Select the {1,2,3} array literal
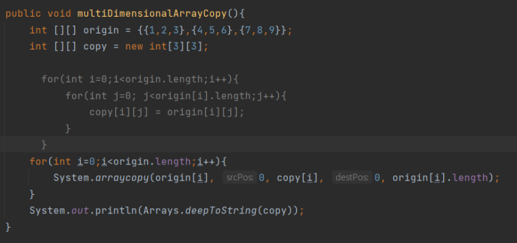Viewport: 517px width, 243px height. pyautogui.click(x=164, y=30)
